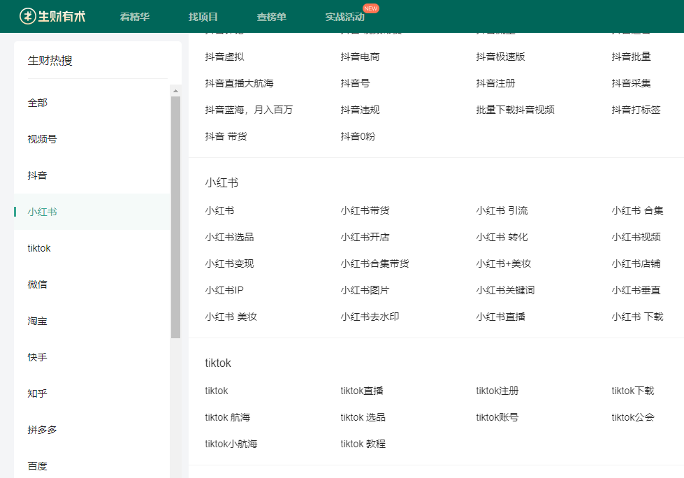
Task: Click the 小红书IP keyword
Action: click(224, 291)
